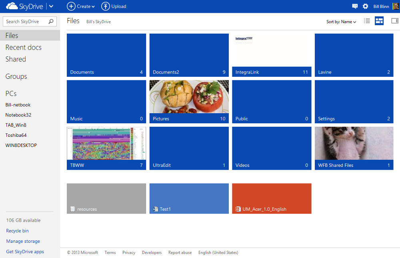Open the Sort by Name dropdown
Viewport: 400px width, 258px height.
(x=341, y=22)
